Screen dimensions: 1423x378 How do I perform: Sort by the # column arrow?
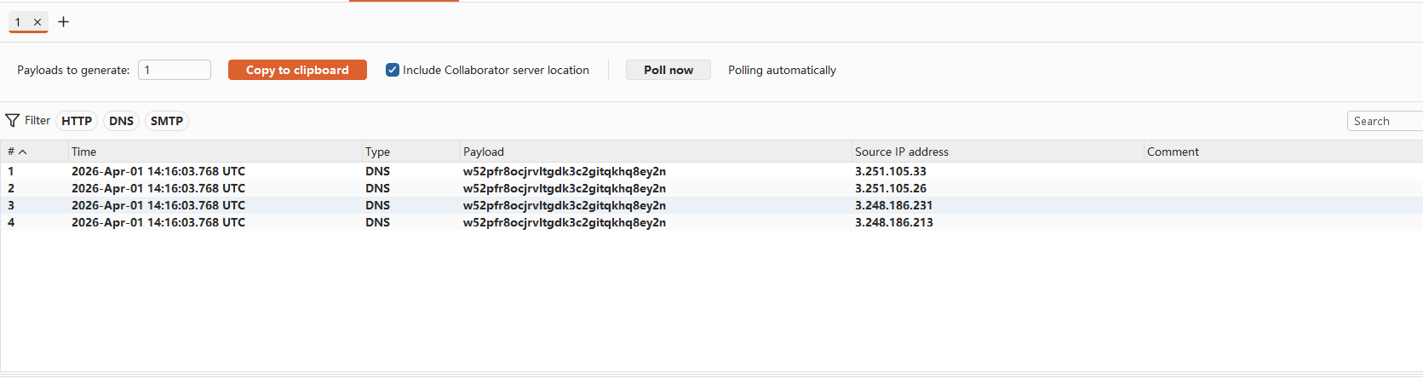pyautogui.click(x=23, y=152)
